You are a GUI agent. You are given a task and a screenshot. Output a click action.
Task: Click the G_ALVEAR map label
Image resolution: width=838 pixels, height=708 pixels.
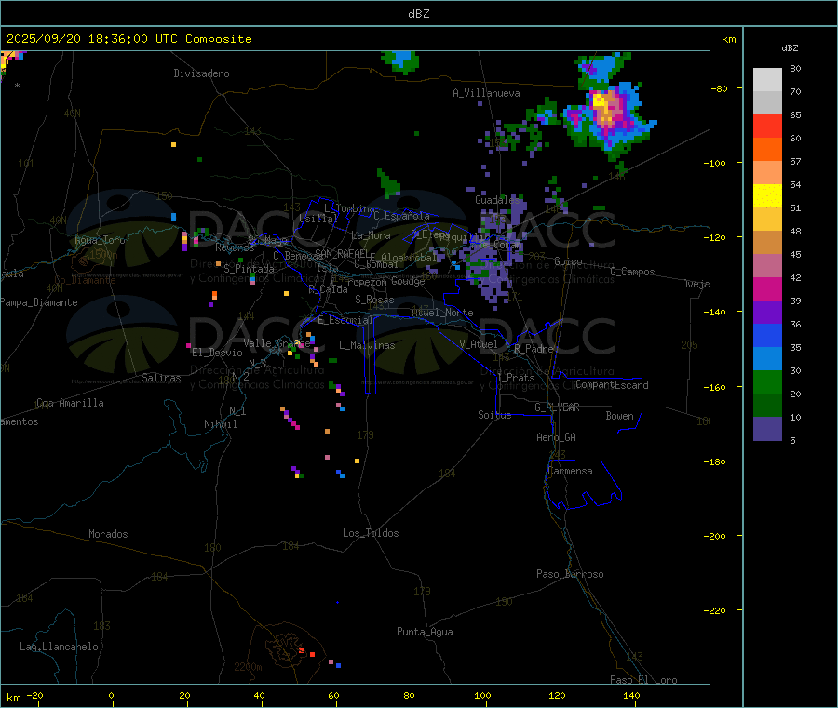557,407
